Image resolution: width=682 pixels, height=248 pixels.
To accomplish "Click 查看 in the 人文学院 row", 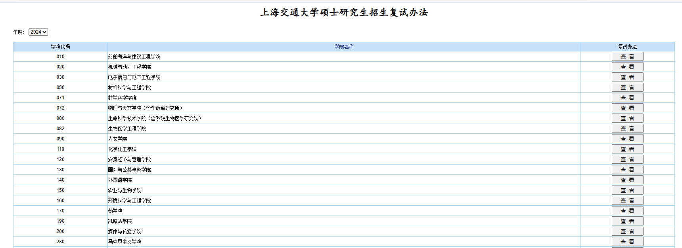I will [x=627, y=139].
